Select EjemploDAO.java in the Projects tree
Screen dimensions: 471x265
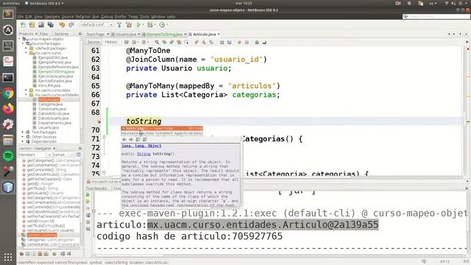pyautogui.click(x=53, y=57)
